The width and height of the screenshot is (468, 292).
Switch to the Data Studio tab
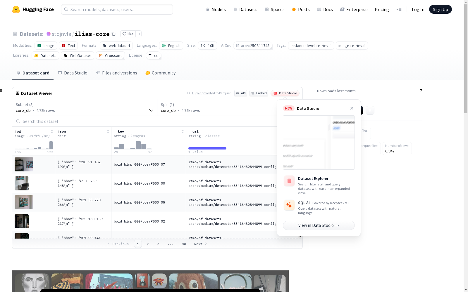pos(73,73)
